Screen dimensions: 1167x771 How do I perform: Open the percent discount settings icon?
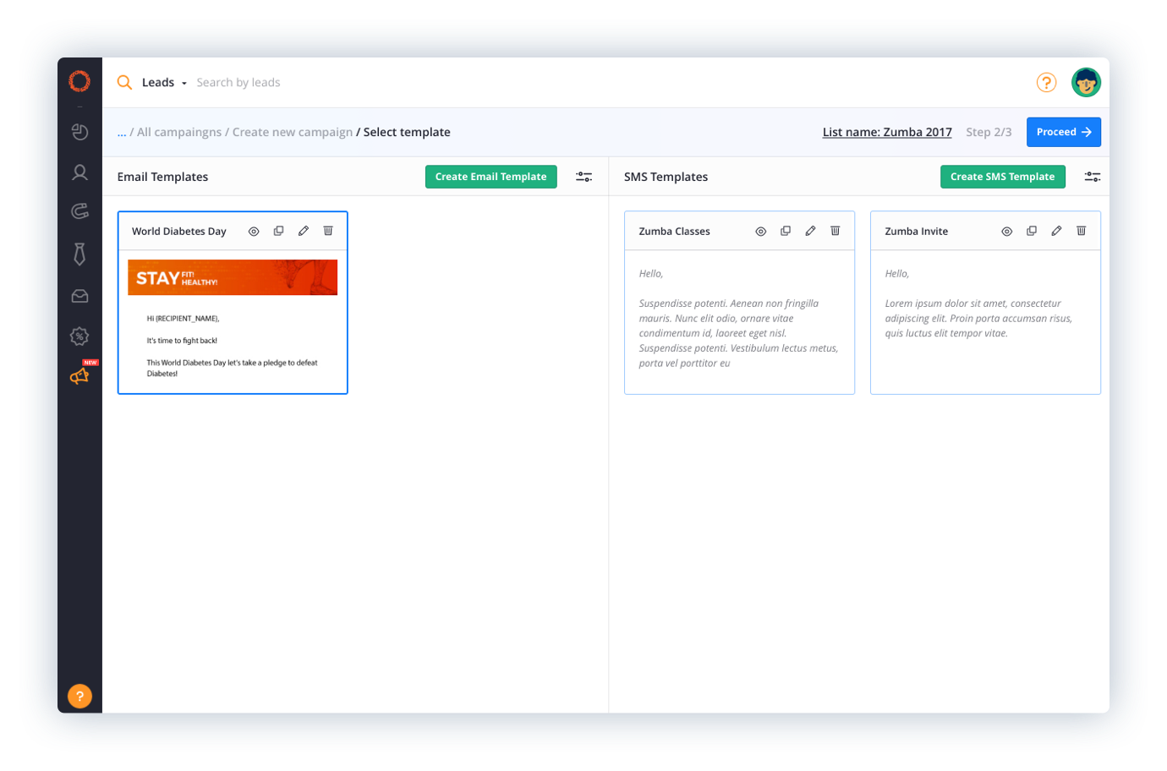[x=79, y=336]
